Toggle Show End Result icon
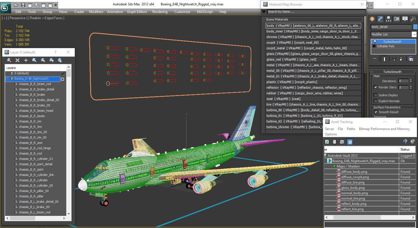 coord(384,59)
